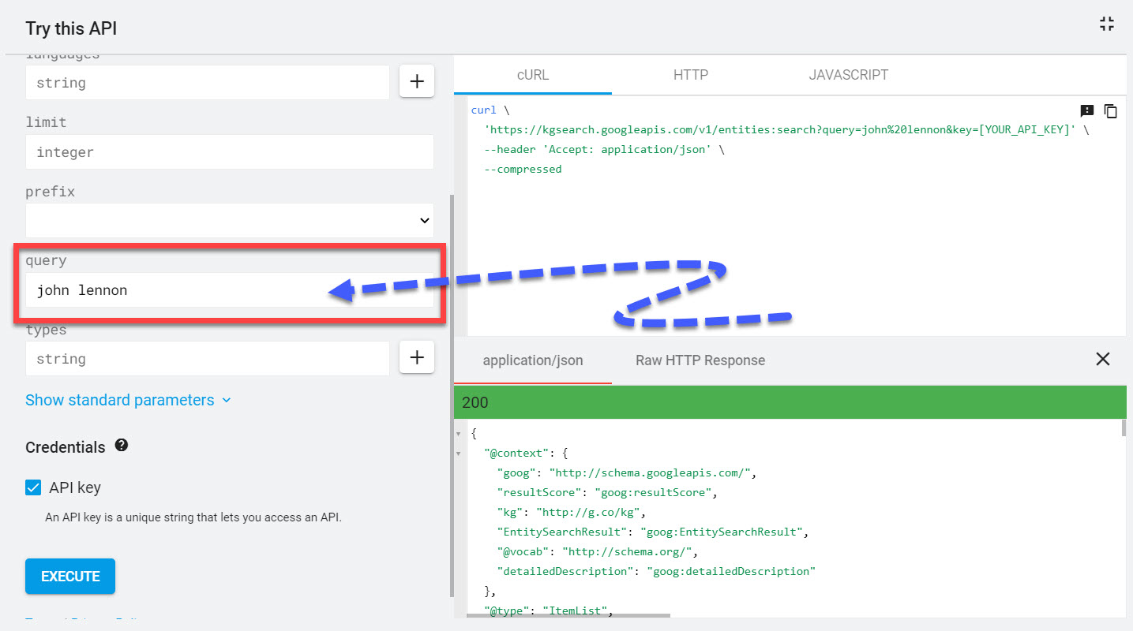Close the response panel with X
This screenshot has height=631, width=1133.
click(x=1103, y=360)
